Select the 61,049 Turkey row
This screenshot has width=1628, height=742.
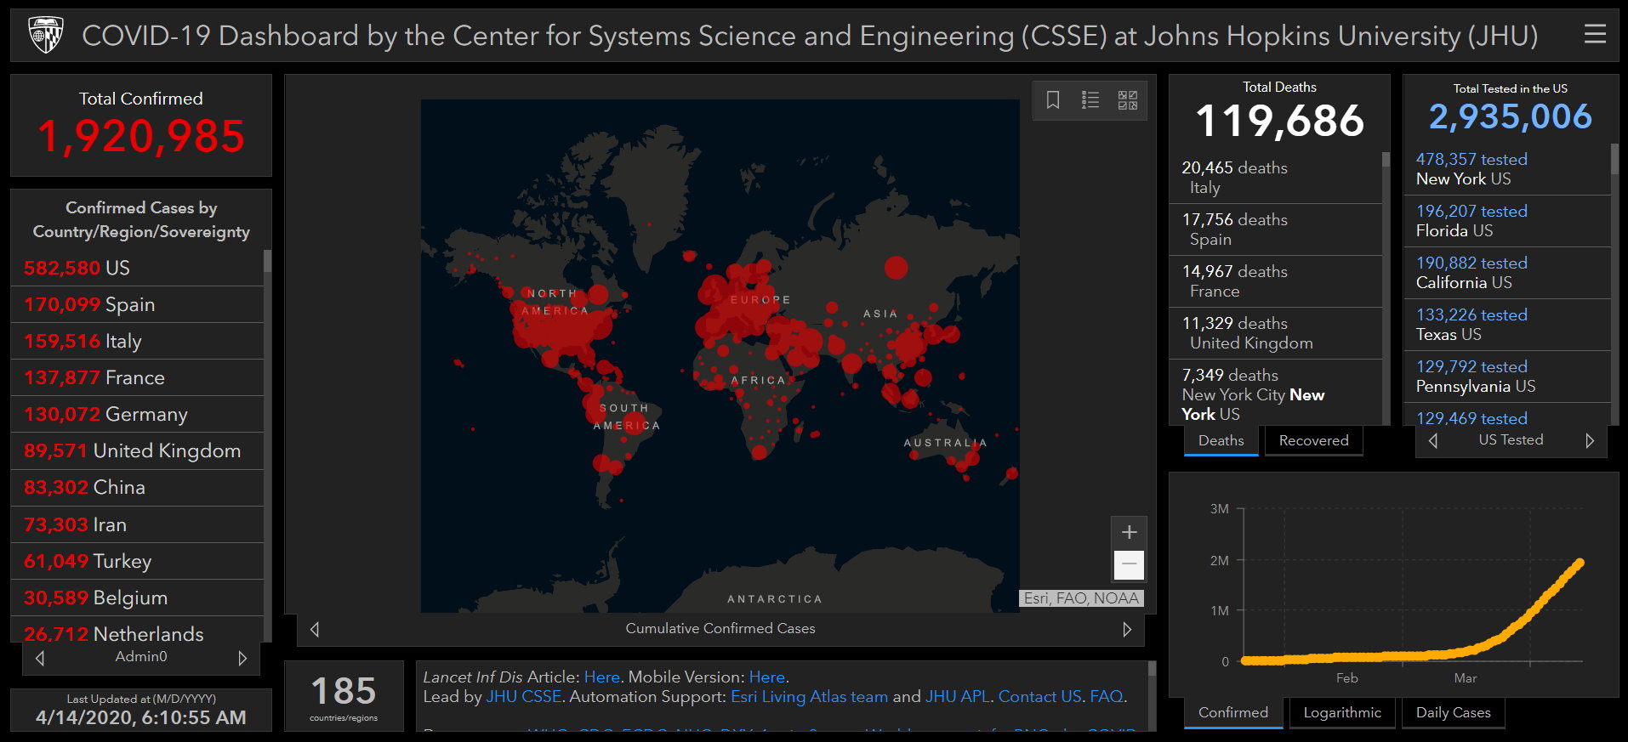click(x=138, y=561)
